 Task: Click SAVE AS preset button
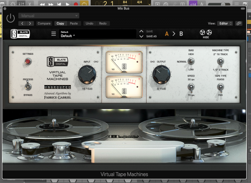click(151, 36)
